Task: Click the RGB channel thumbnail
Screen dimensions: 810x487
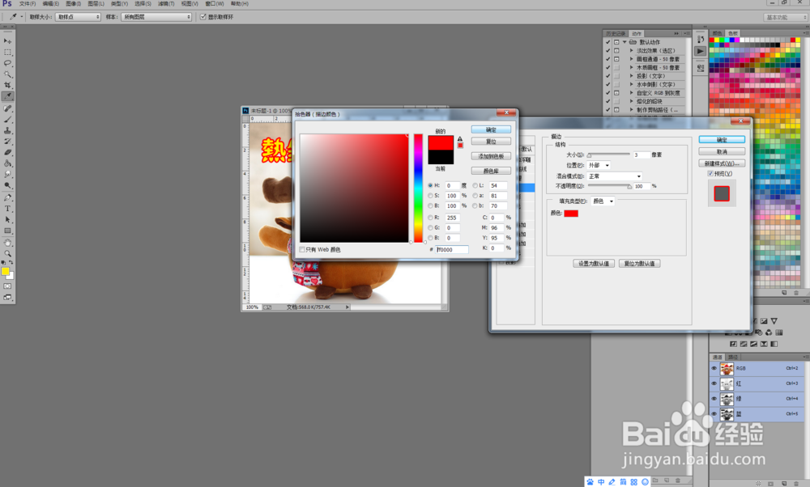Action: 727,368
